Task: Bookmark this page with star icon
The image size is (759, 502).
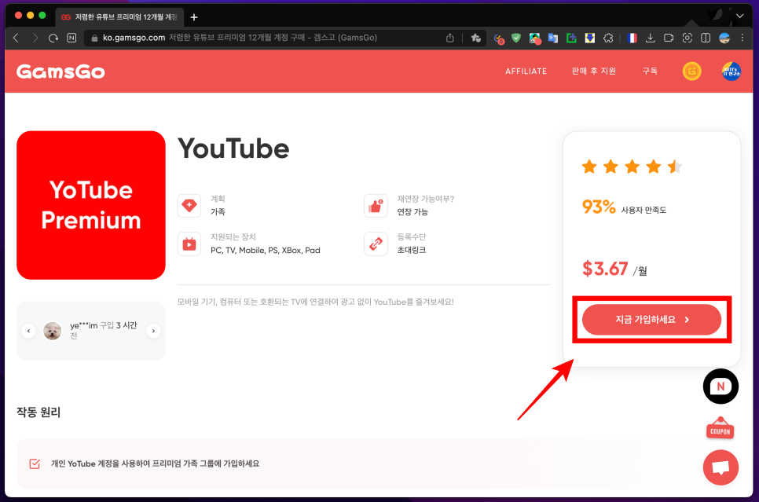Action: tap(476, 38)
